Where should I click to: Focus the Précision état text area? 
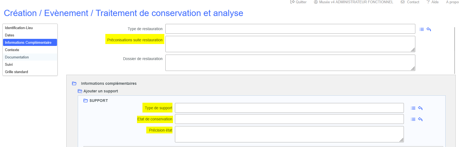pos(289,134)
